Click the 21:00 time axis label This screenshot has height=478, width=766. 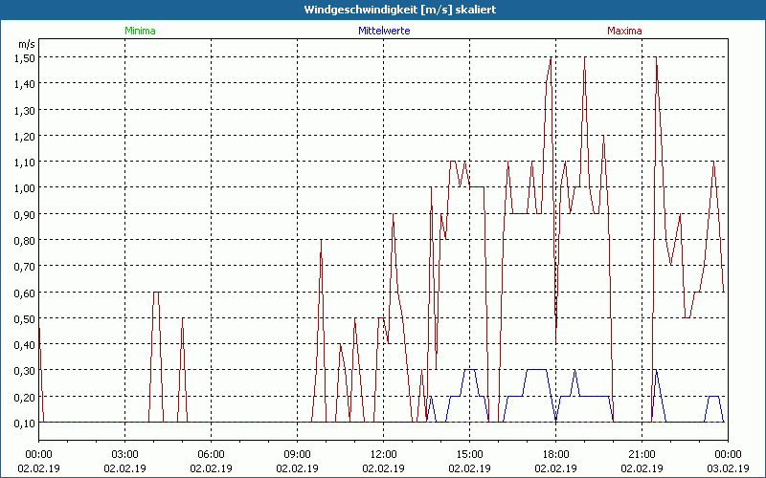tap(642, 454)
